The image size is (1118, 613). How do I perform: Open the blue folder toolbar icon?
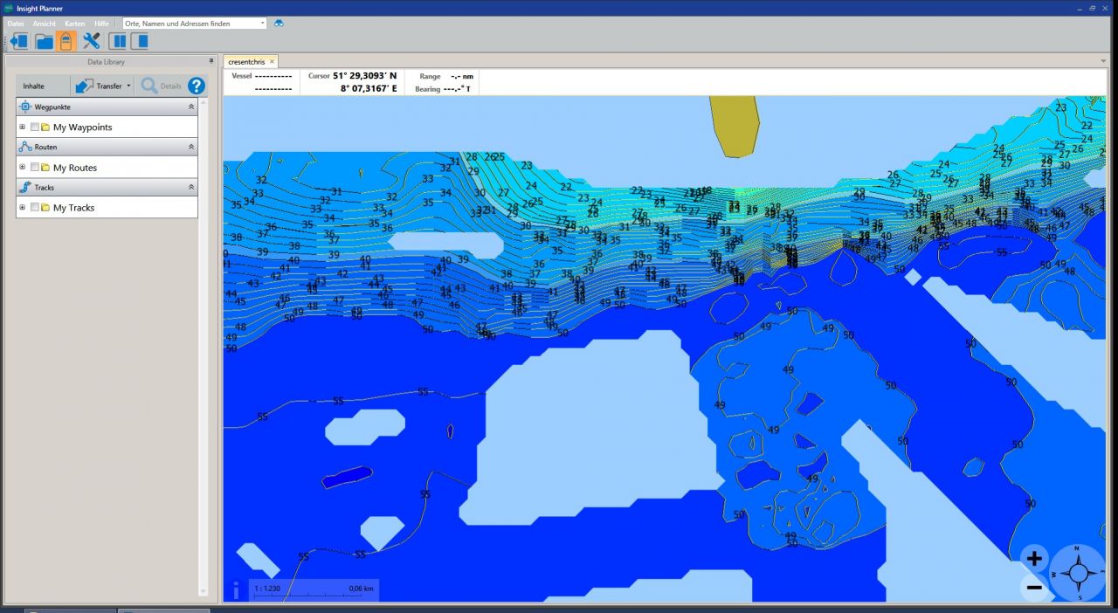coord(44,41)
